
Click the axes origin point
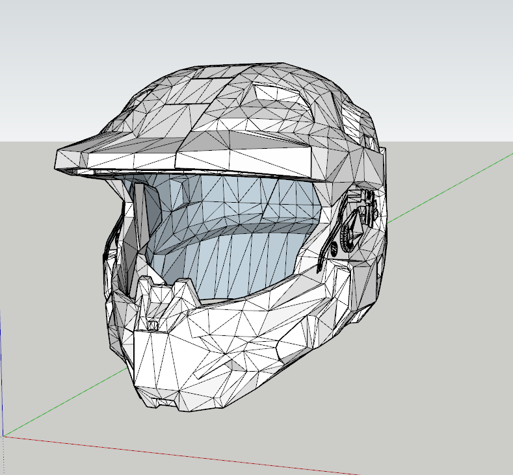(x=3, y=436)
